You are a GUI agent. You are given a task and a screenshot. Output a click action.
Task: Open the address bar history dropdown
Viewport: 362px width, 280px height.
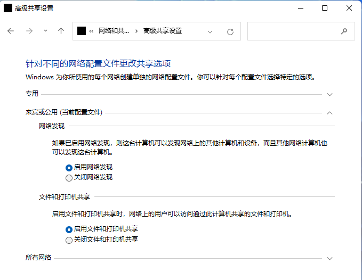(x=210, y=31)
